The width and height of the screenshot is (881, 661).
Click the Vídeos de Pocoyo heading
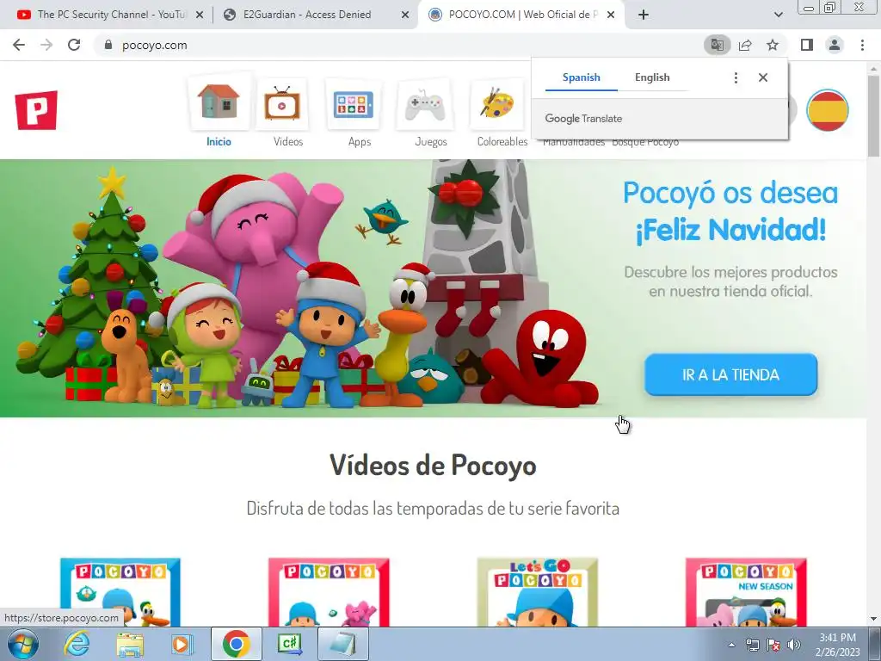coord(433,466)
